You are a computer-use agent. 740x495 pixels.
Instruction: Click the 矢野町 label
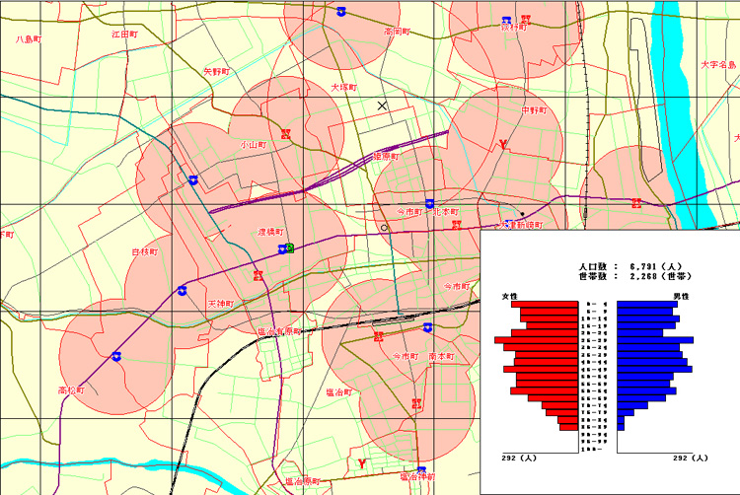click(217, 72)
